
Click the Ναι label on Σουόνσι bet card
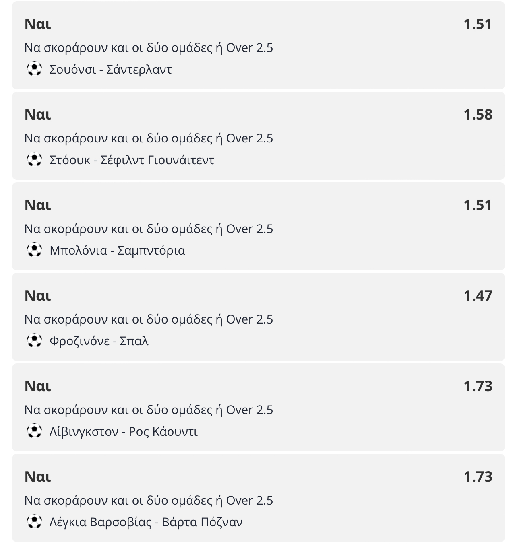click(x=38, y=24)
